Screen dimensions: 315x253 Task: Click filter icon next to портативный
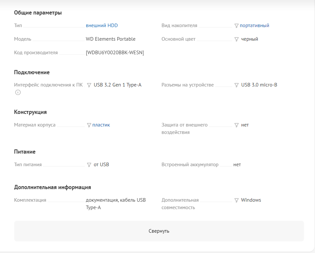(x=236, y=26)
